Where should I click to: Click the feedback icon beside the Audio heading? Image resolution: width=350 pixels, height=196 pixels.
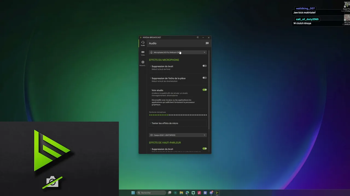207,43
